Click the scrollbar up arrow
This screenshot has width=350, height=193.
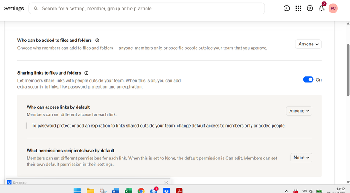tap(348, 24)
